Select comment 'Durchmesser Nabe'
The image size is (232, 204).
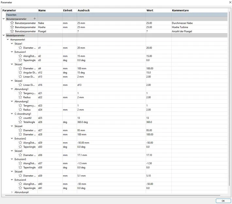point(182,23)
